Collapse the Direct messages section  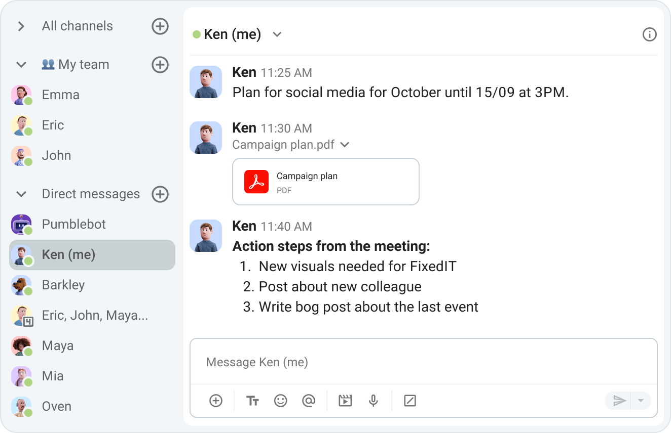(x=21, y=194)
